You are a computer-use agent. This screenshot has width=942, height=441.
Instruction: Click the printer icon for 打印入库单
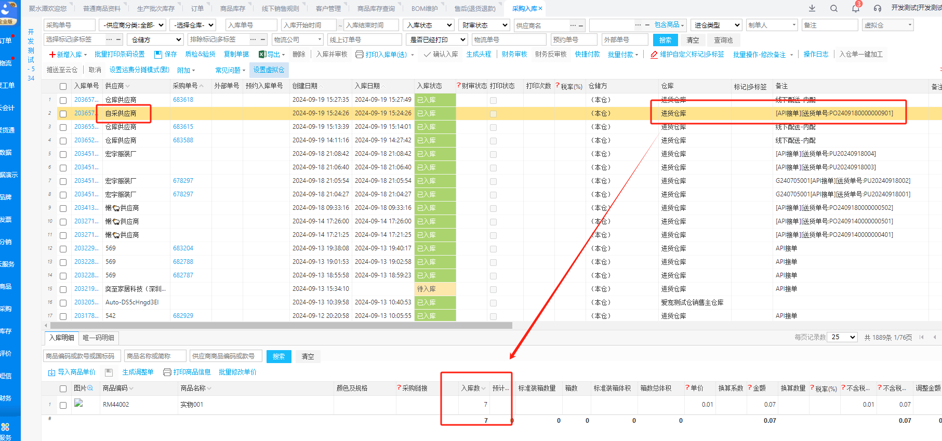360,55
